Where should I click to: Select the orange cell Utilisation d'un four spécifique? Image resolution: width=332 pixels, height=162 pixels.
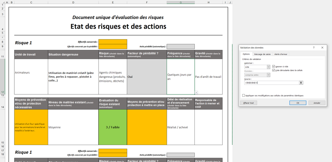click(x=31, y=127)
